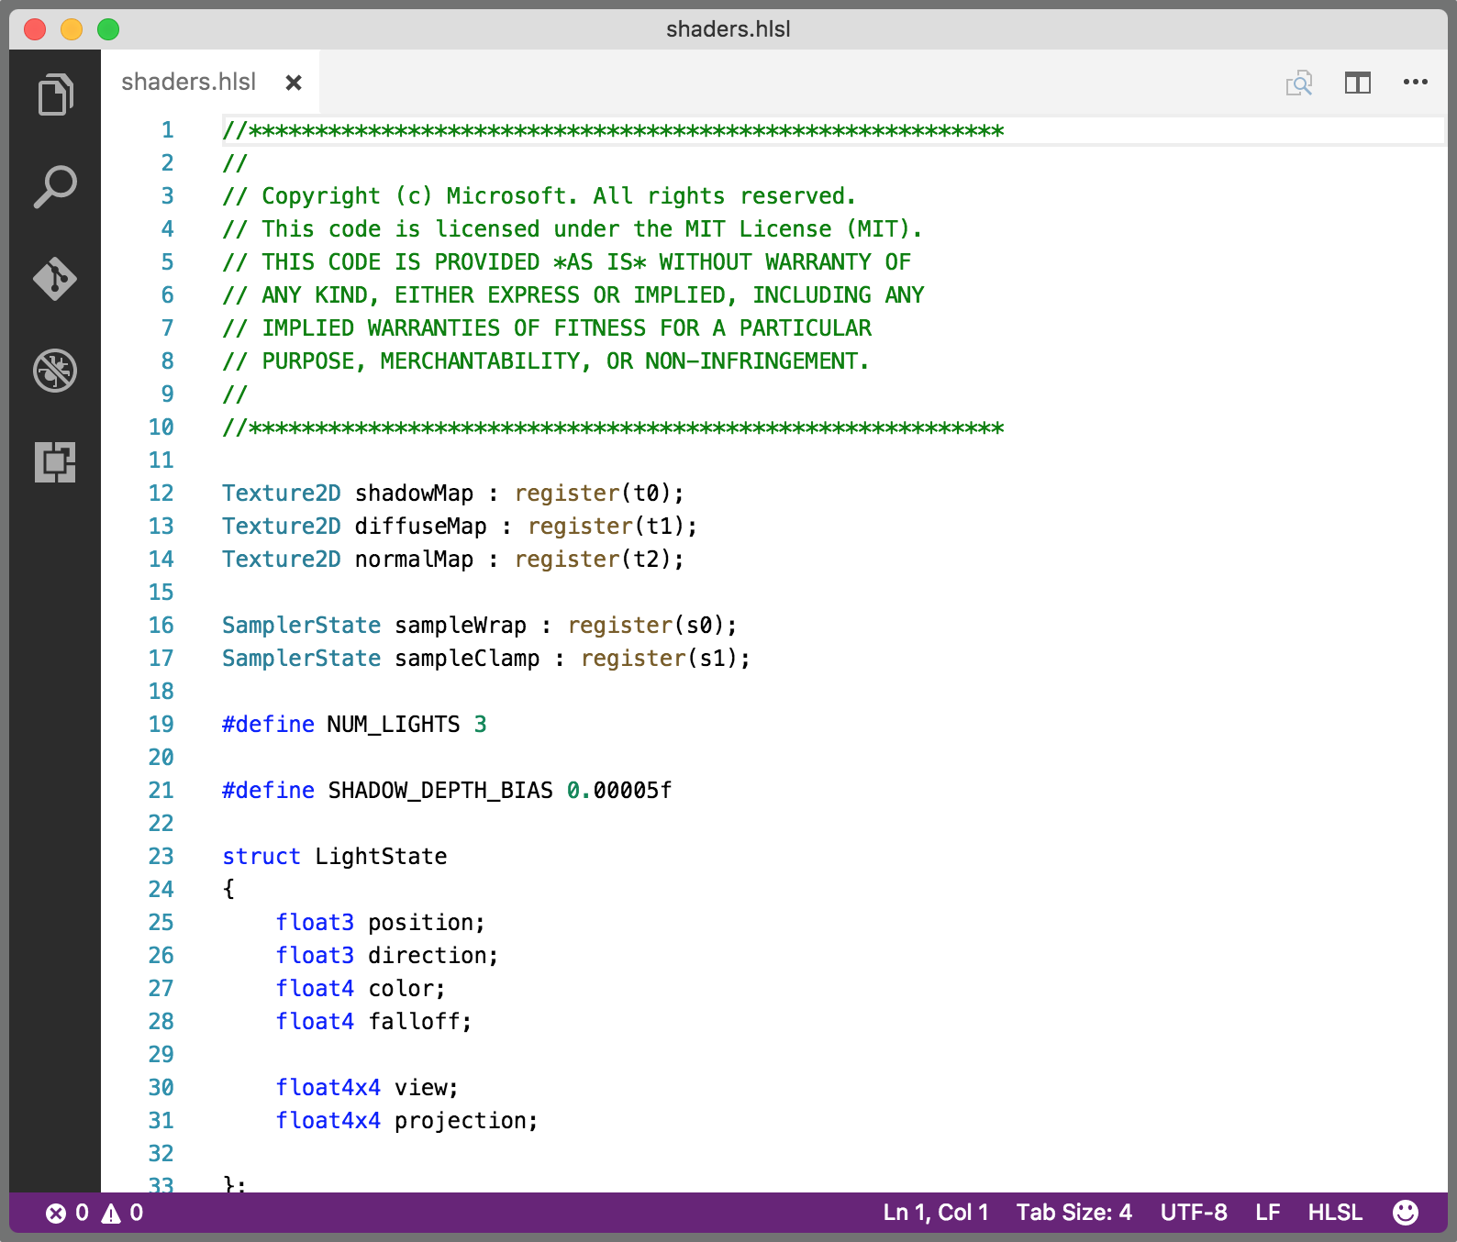Open the Explorer files view

tap(55, 94)
